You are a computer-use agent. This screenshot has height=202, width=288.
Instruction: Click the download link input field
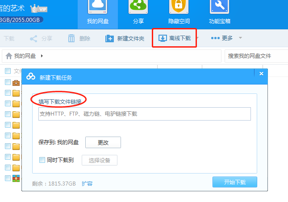point(145,114)
